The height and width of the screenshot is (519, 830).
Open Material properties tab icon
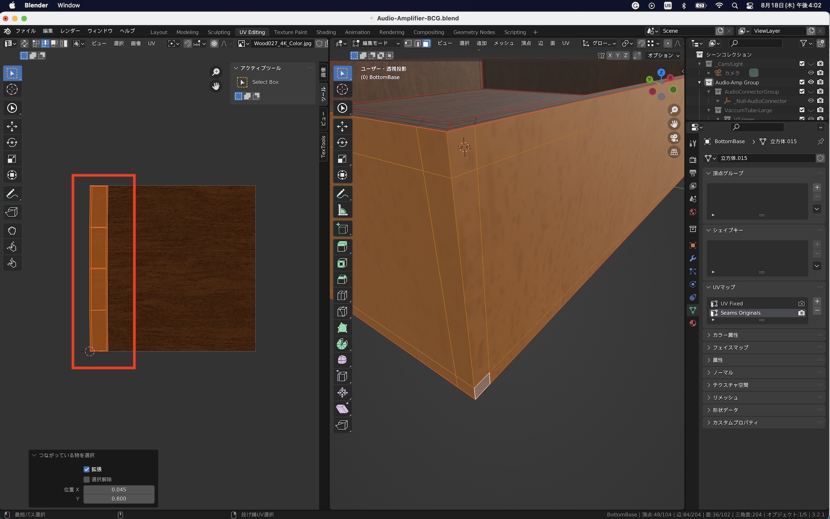click(693, 323)
